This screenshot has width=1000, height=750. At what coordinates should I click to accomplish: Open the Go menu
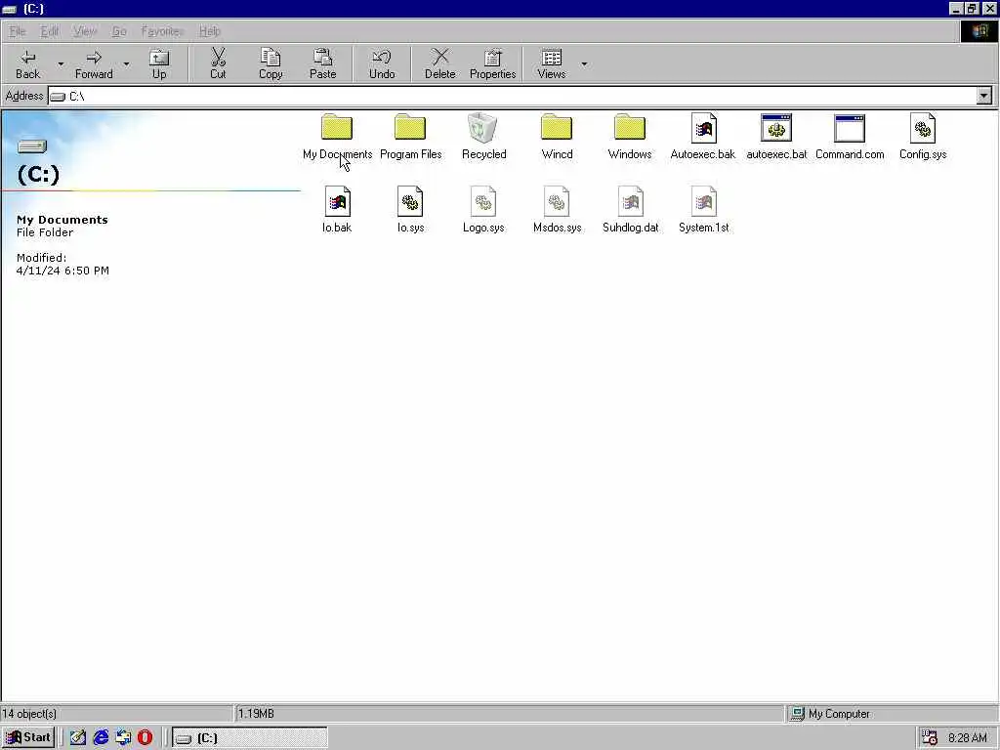(119, 31)
